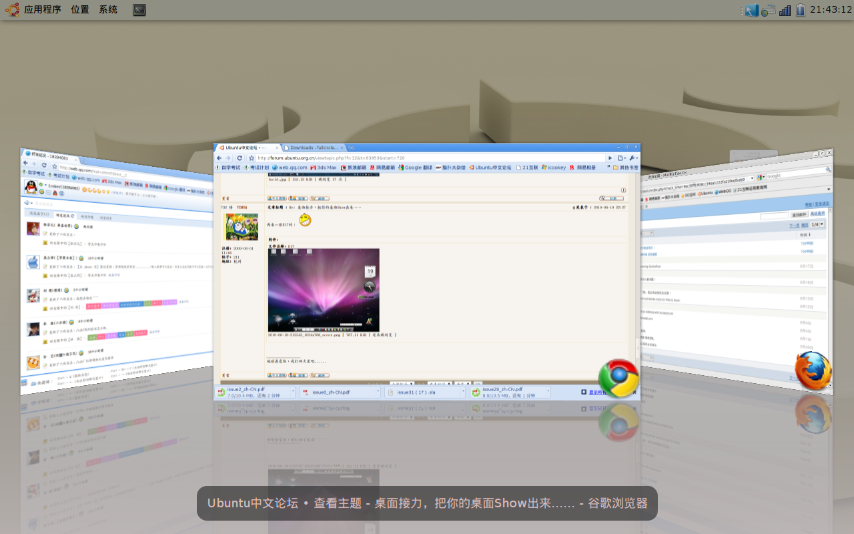Open options arrow for issue29_zh-CN.pdf download
This screenshot has width=854, height=534.
(x=548, y=392)
